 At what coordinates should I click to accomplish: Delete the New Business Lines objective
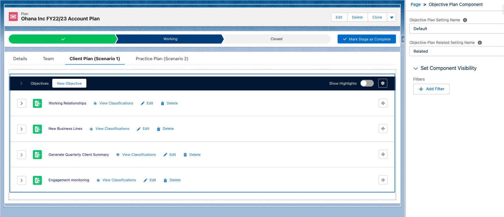tap(165, 129)
